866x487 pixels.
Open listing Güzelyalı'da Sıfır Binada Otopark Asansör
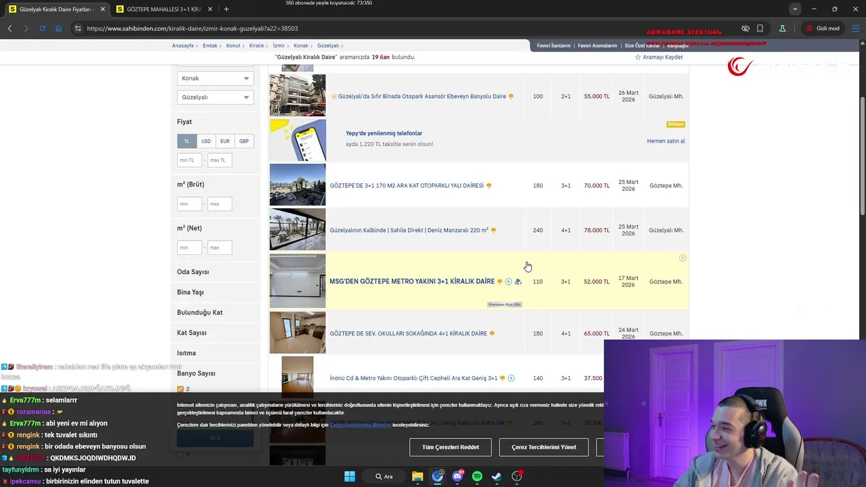click(422, 96)
